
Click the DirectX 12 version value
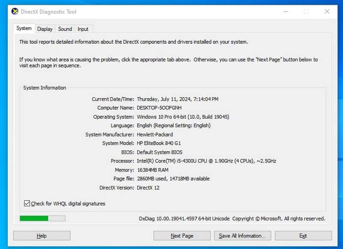(x=148, y=188)
